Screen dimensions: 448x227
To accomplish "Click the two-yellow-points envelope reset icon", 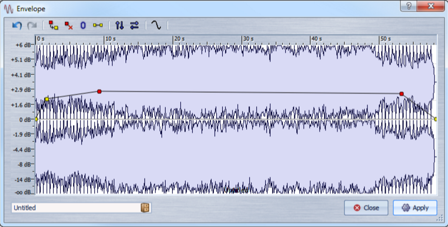I will click(97, 25).
